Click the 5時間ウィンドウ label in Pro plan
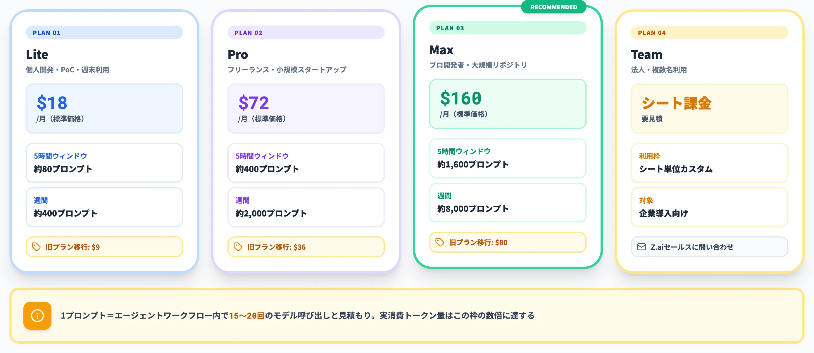814x353 pixels. pos(262,156)
